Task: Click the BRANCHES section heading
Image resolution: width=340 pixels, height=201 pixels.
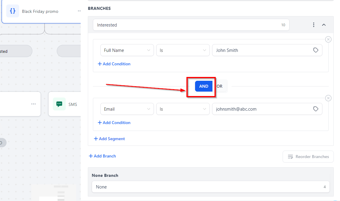Action: click(x=99, y=8)
